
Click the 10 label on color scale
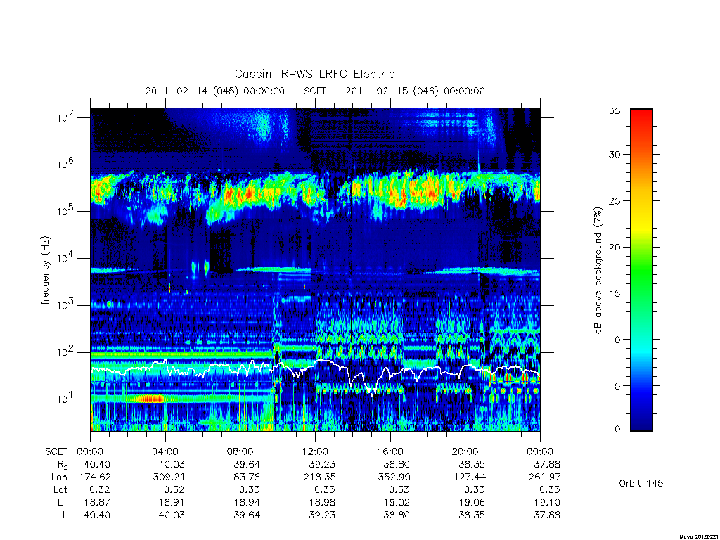tap(615, 340)
